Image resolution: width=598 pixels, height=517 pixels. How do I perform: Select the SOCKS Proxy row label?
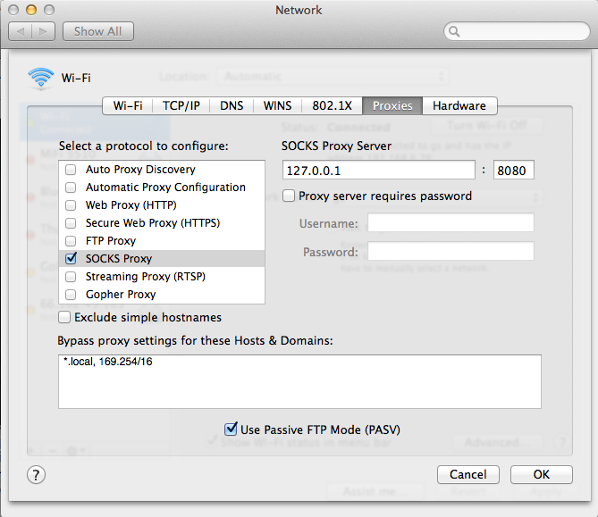[119, 259]
